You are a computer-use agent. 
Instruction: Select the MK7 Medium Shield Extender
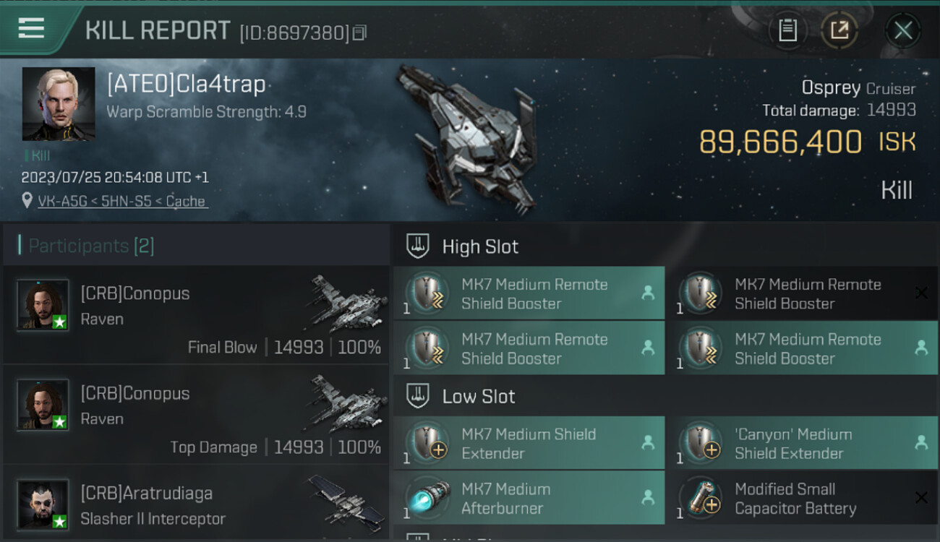(x=529, y=444)
